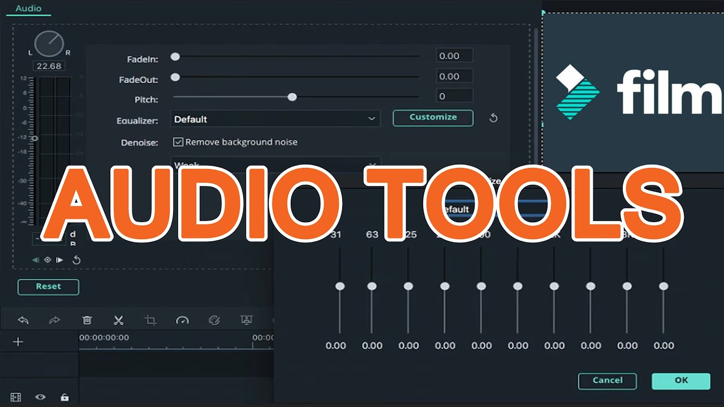Click the Green Screen icon

coord(246,321)
